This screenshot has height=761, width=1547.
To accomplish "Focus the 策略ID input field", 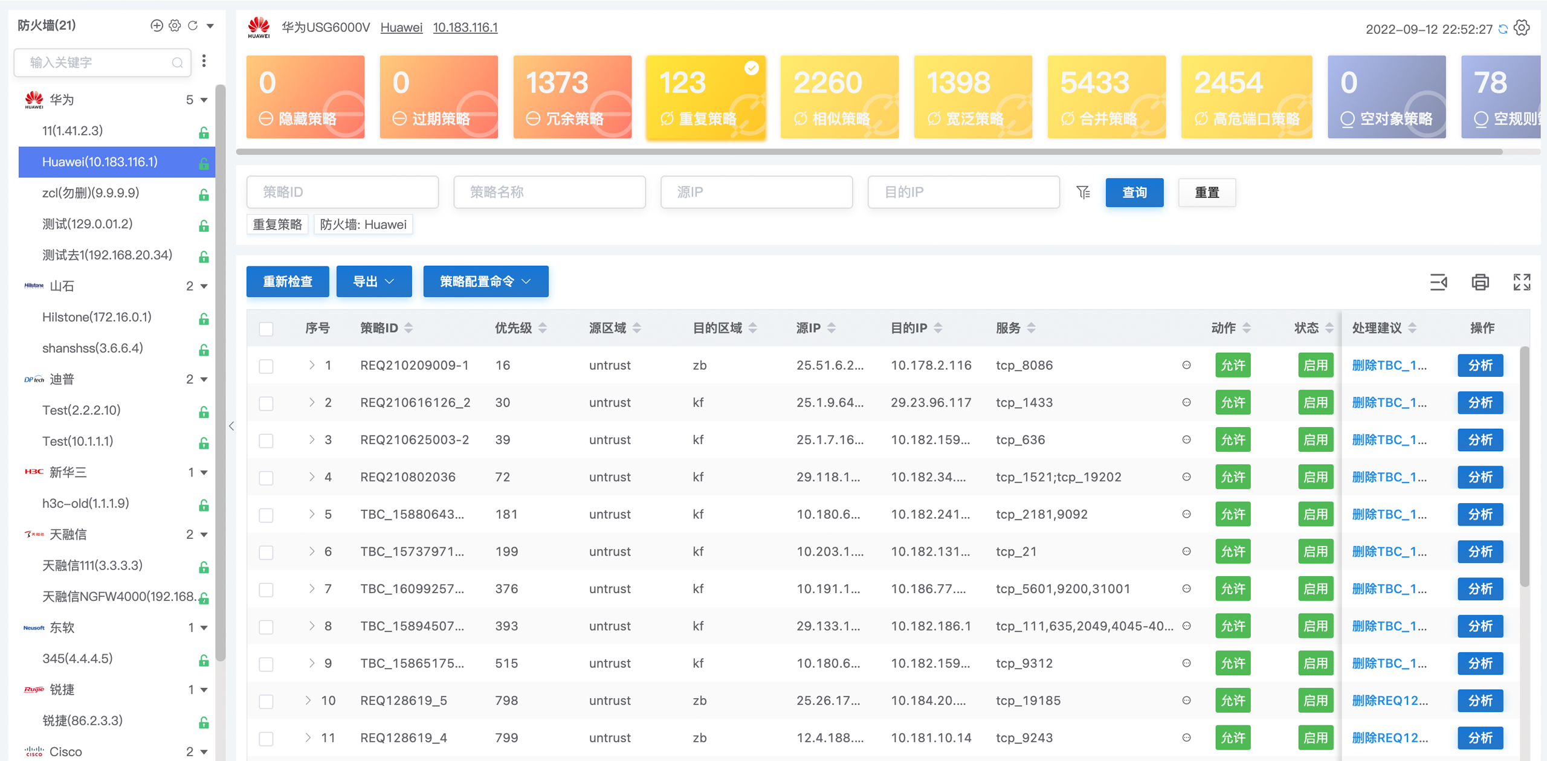I will (x=343, y=192).
